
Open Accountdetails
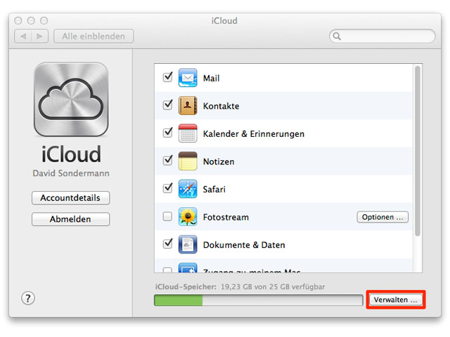(x=70, y=198)
